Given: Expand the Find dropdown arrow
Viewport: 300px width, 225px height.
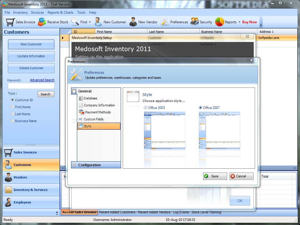Looking at the screenshot, I should tap(90, 22).
